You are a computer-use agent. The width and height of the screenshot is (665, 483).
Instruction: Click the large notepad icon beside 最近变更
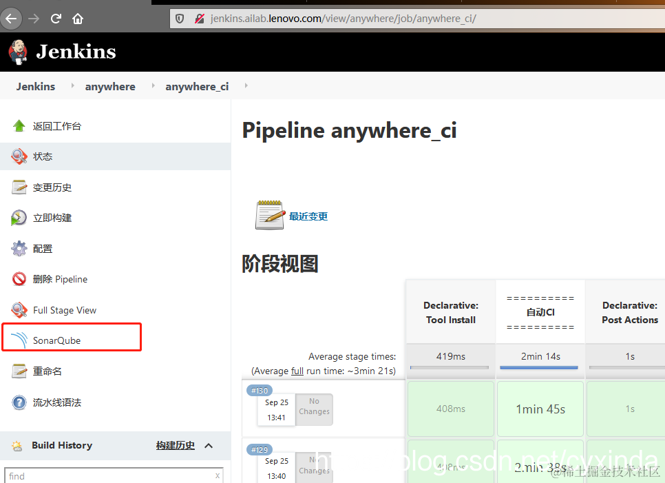(x=270, y=215)
